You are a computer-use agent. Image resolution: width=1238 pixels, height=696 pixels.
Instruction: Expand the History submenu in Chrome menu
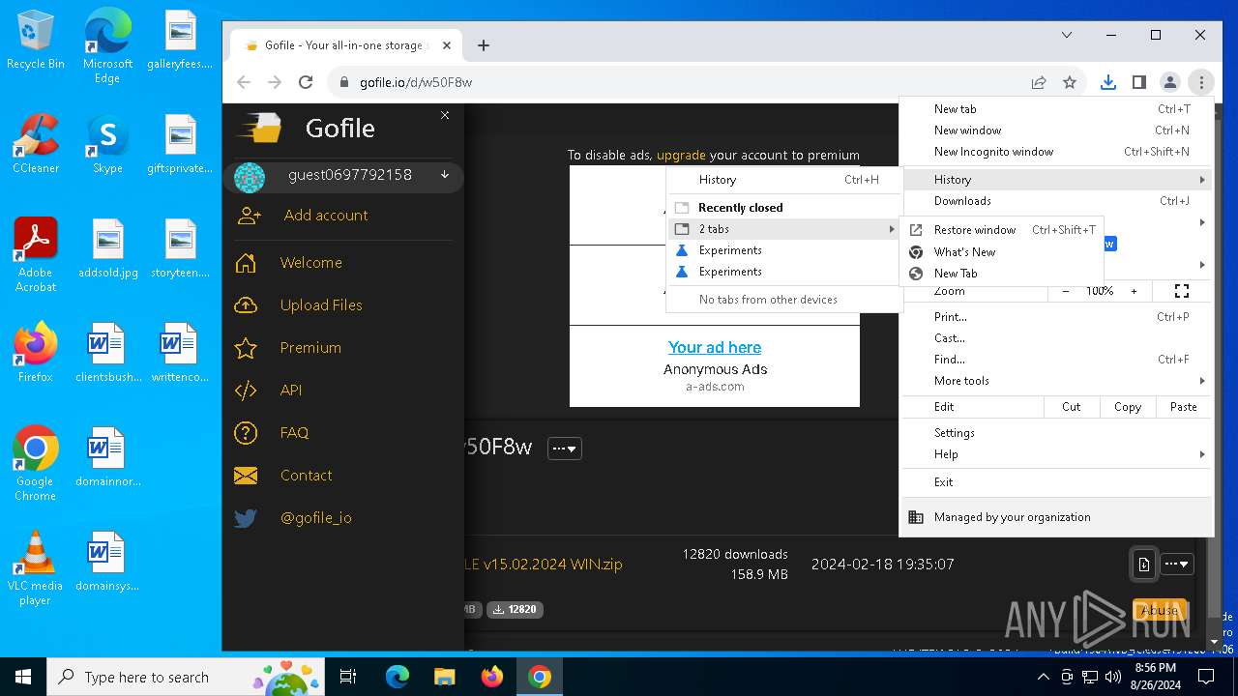click(x=1056, y=180)
